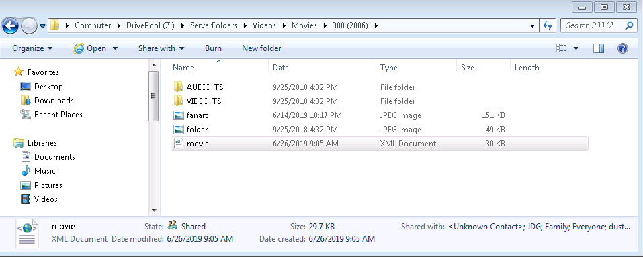Click the Downloads folder icon
This screenshot has height=257, width=643.
pos(26,100)
